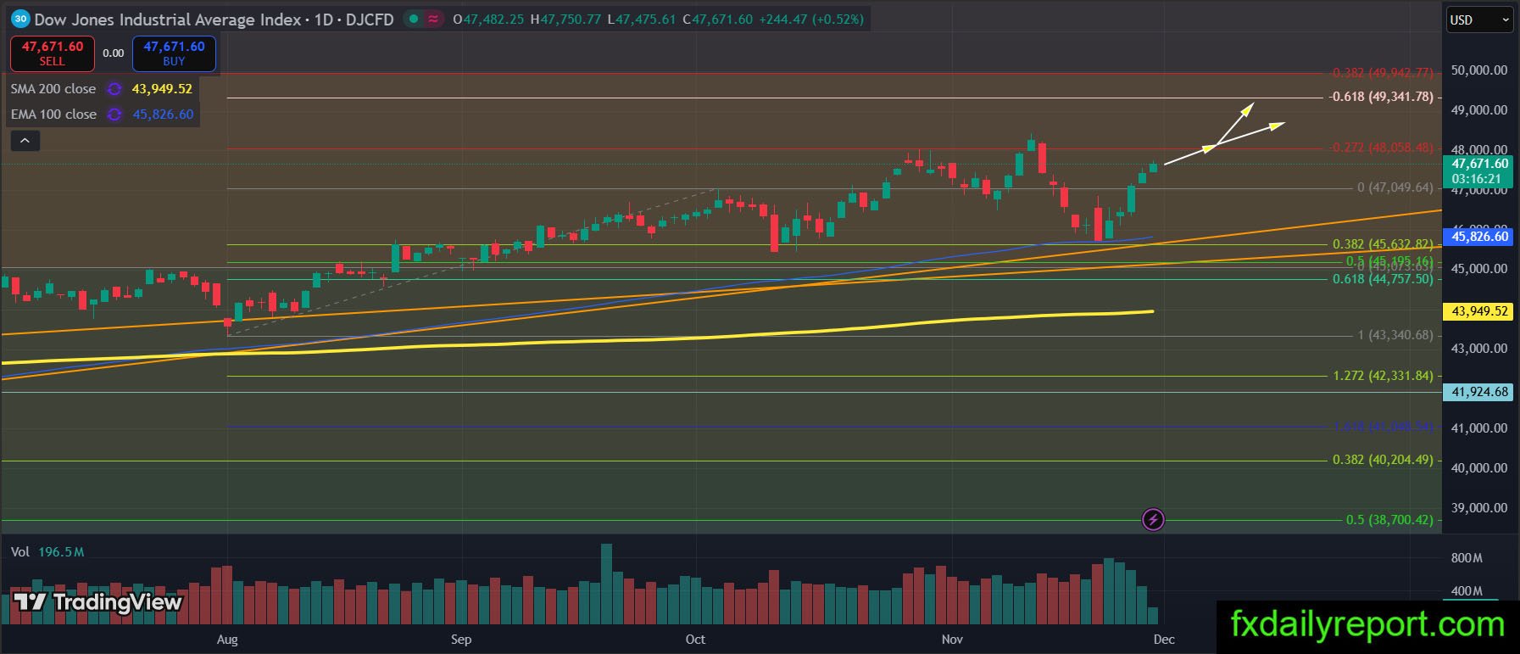Click the Dow Jones 30 symbol logo
The height and width of the screenshot is (654, 1520).
pyautogui.click(x=21, y=19)
